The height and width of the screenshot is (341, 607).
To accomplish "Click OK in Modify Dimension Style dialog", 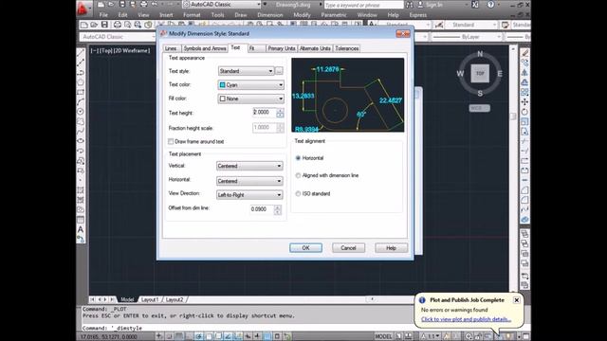I will coord(305,248).
